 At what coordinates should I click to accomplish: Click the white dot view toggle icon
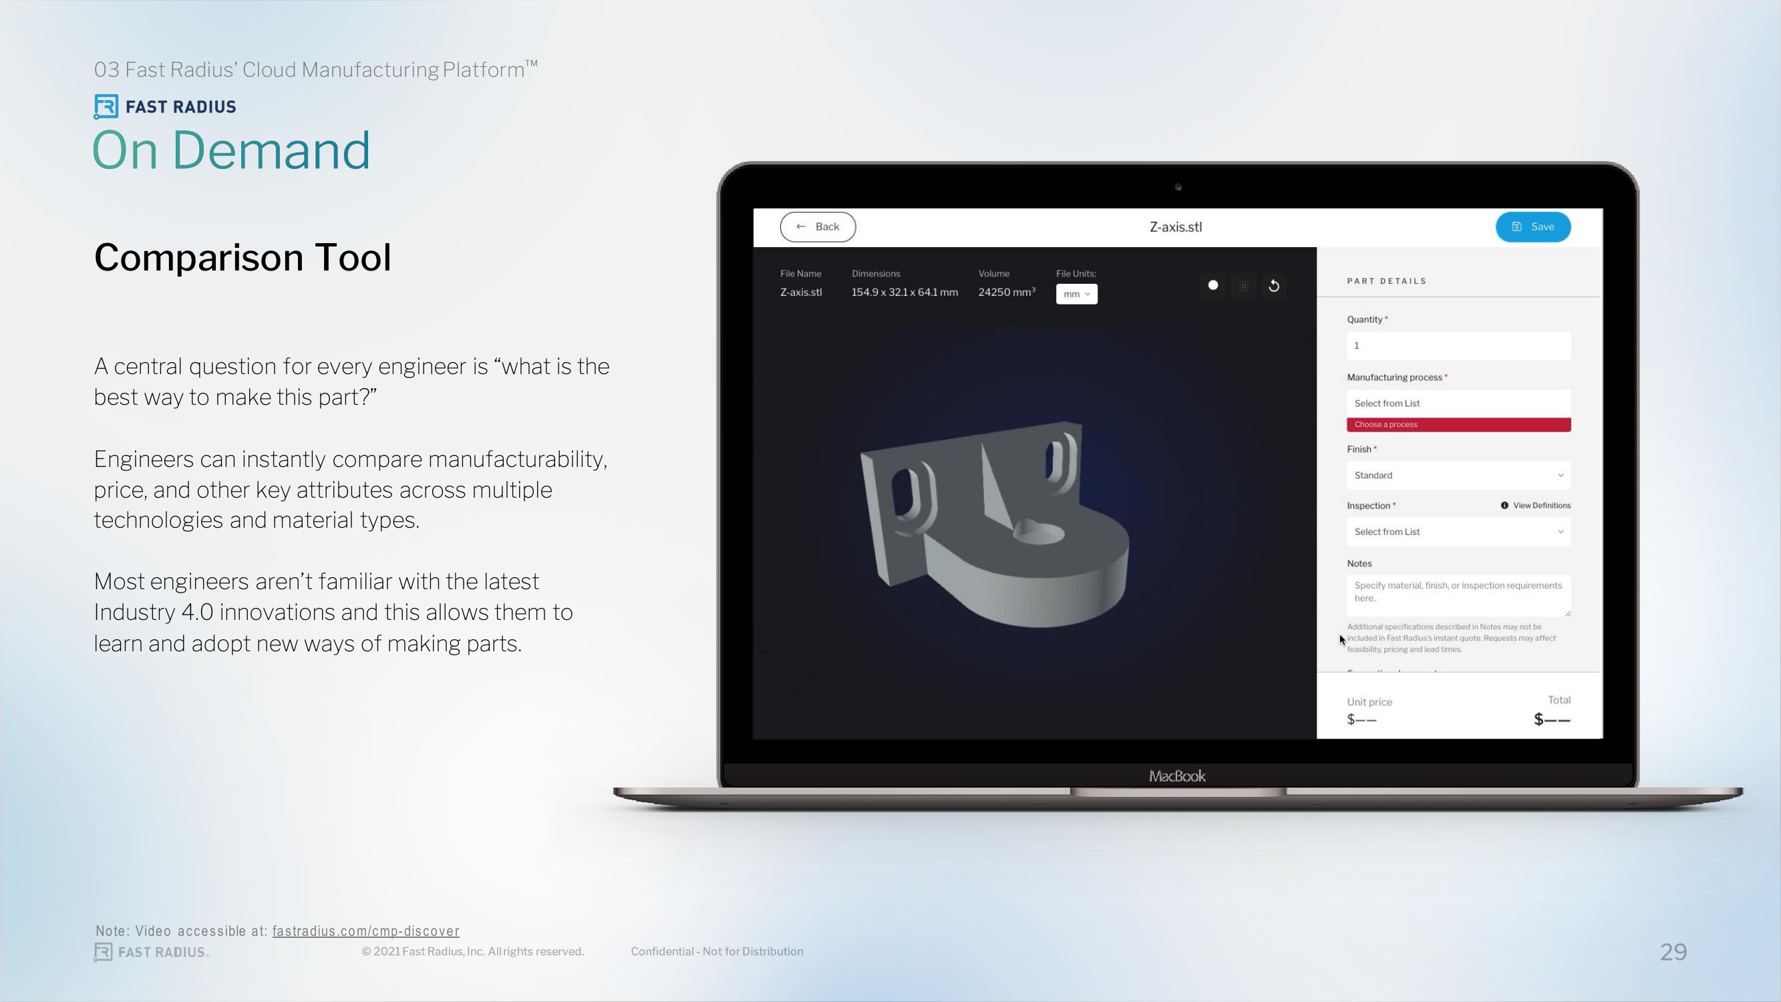1213,285
